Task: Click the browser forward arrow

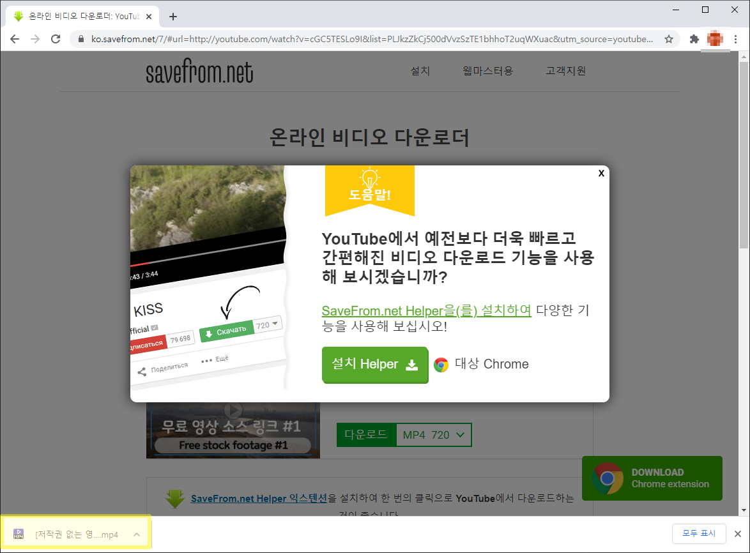Action: 35,39
